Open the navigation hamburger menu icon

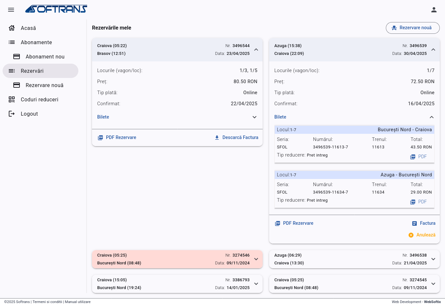coord(11,10)
